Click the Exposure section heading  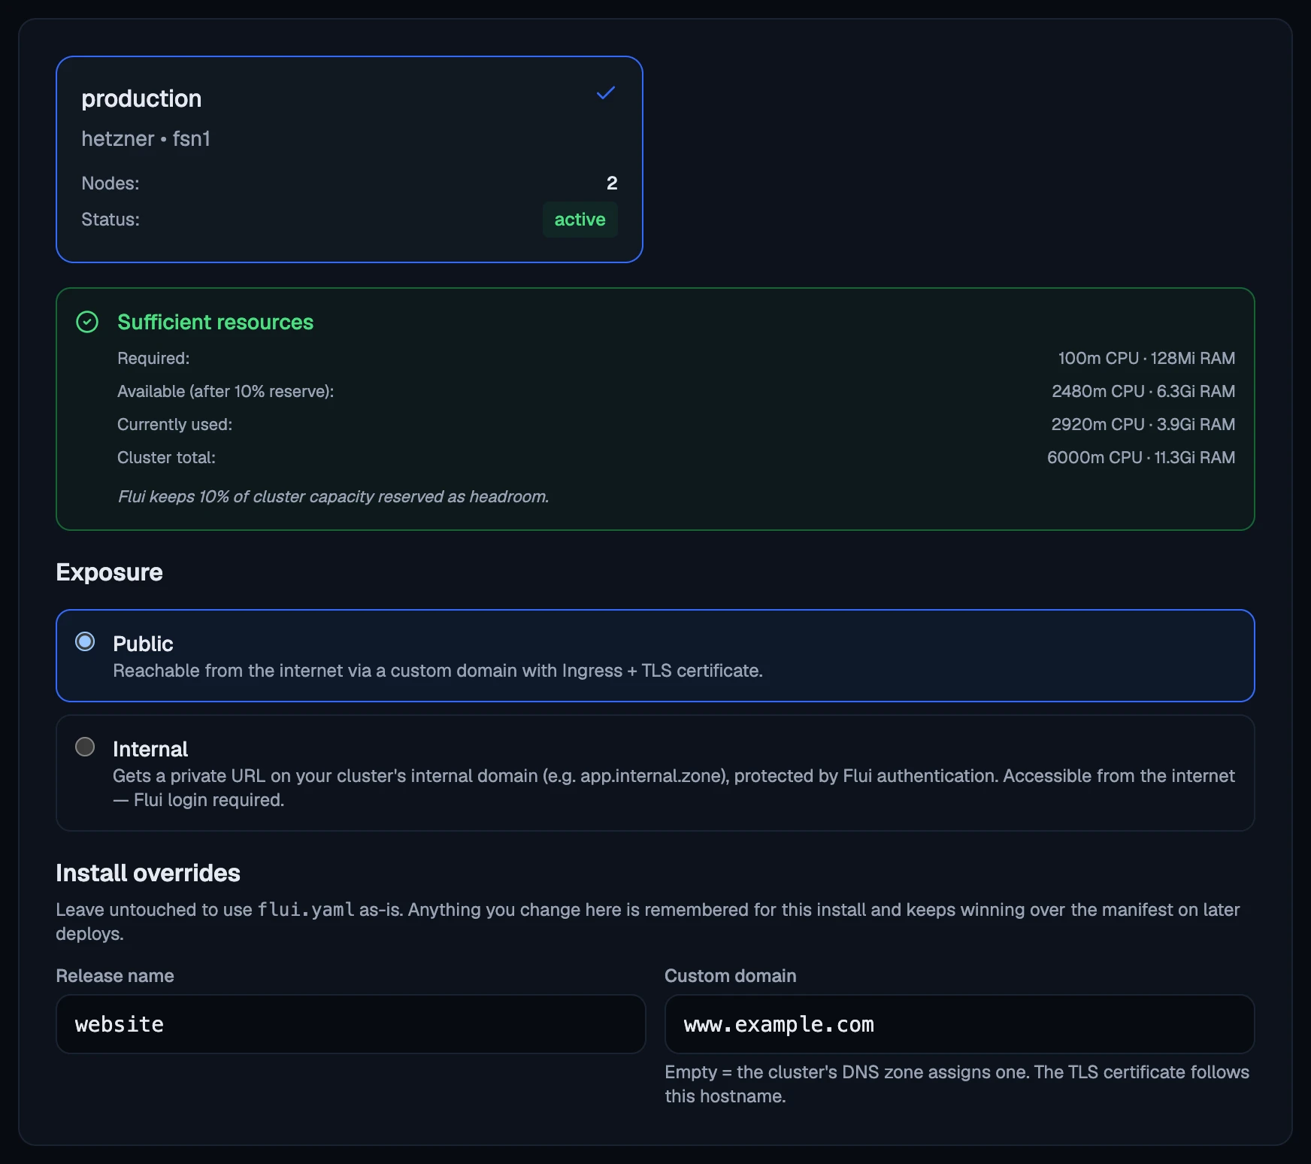point(110,572)
